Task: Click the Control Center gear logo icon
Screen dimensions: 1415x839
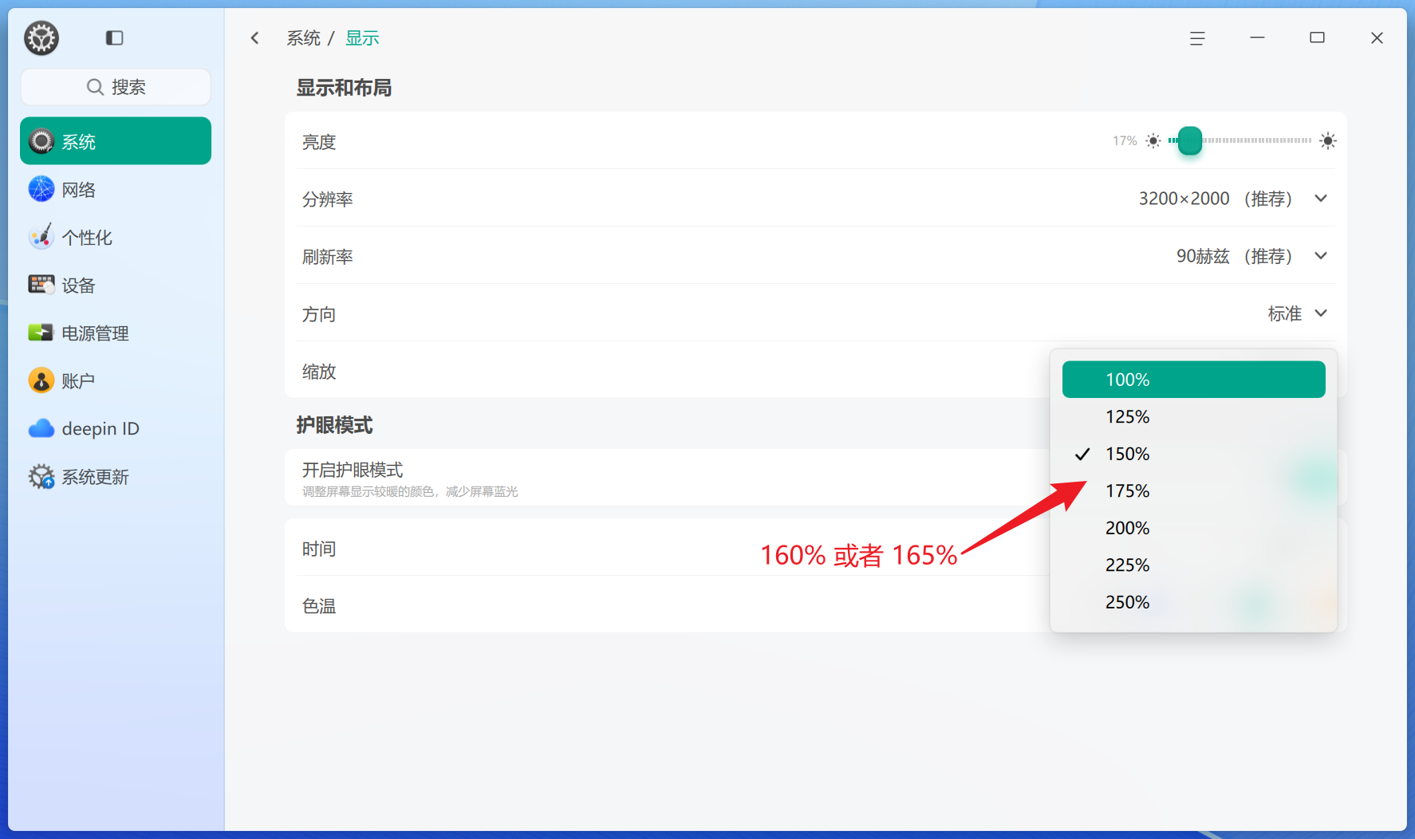Action: tap(41, 37)
